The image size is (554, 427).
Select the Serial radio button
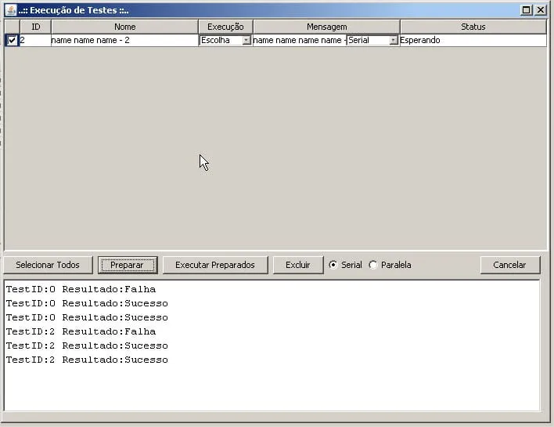[333, 265]
